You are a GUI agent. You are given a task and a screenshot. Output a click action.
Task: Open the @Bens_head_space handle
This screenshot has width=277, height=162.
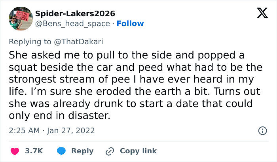(x=72, y=24)
